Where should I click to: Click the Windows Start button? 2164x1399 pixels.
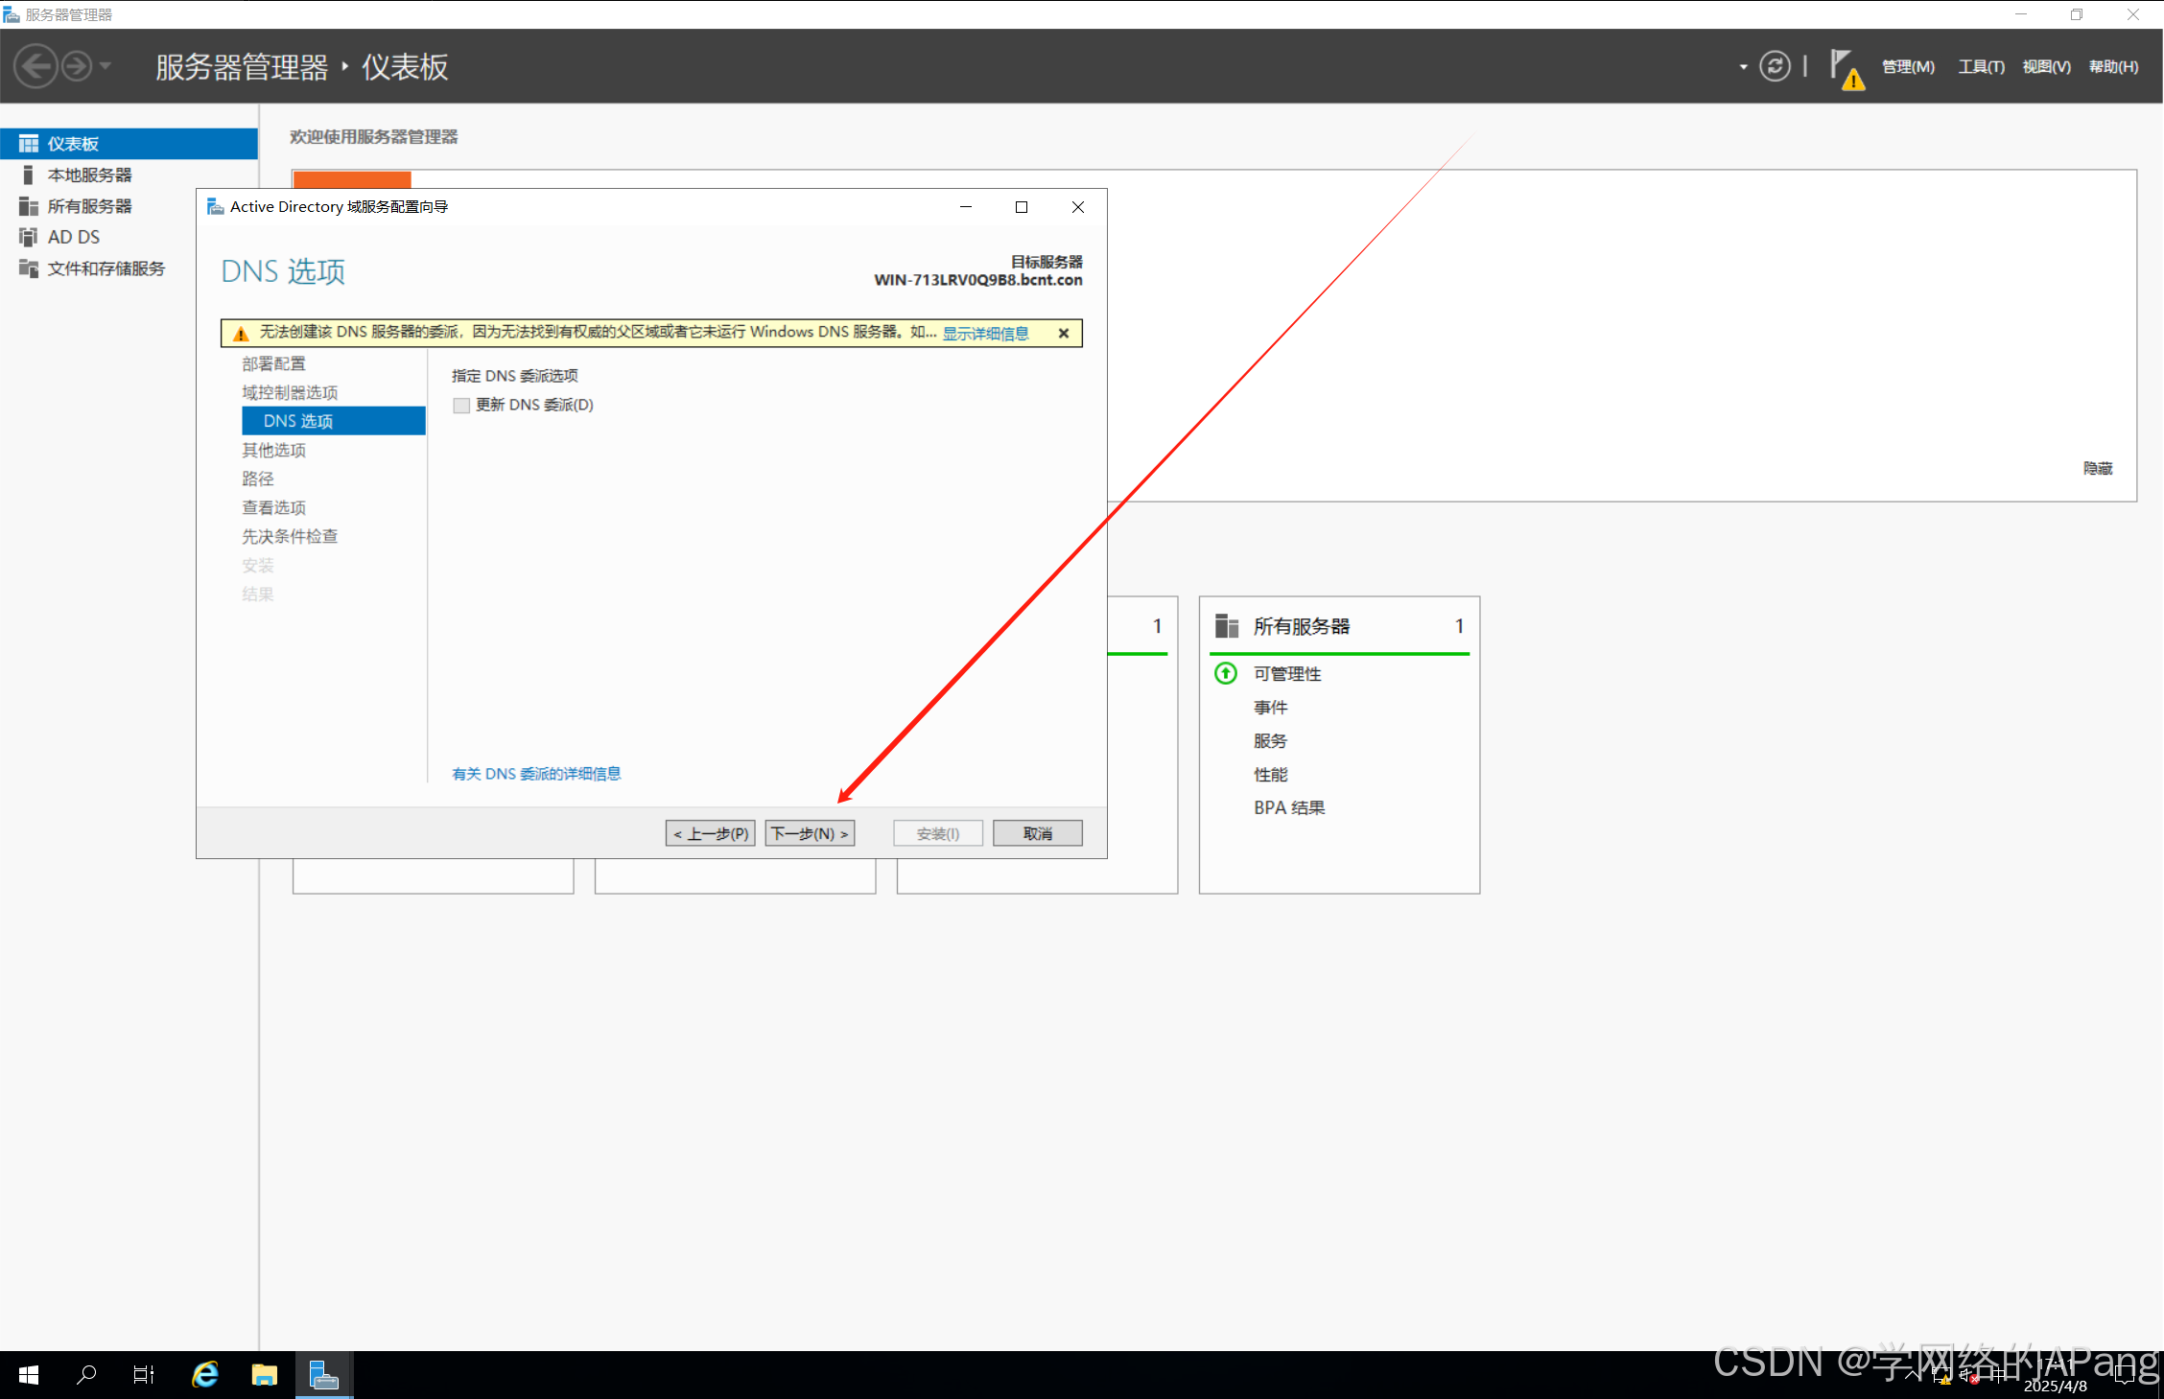coord(29,1375)
